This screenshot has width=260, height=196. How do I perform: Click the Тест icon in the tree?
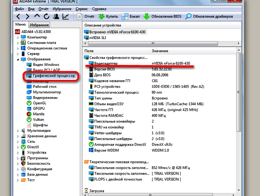click(23, 180)
